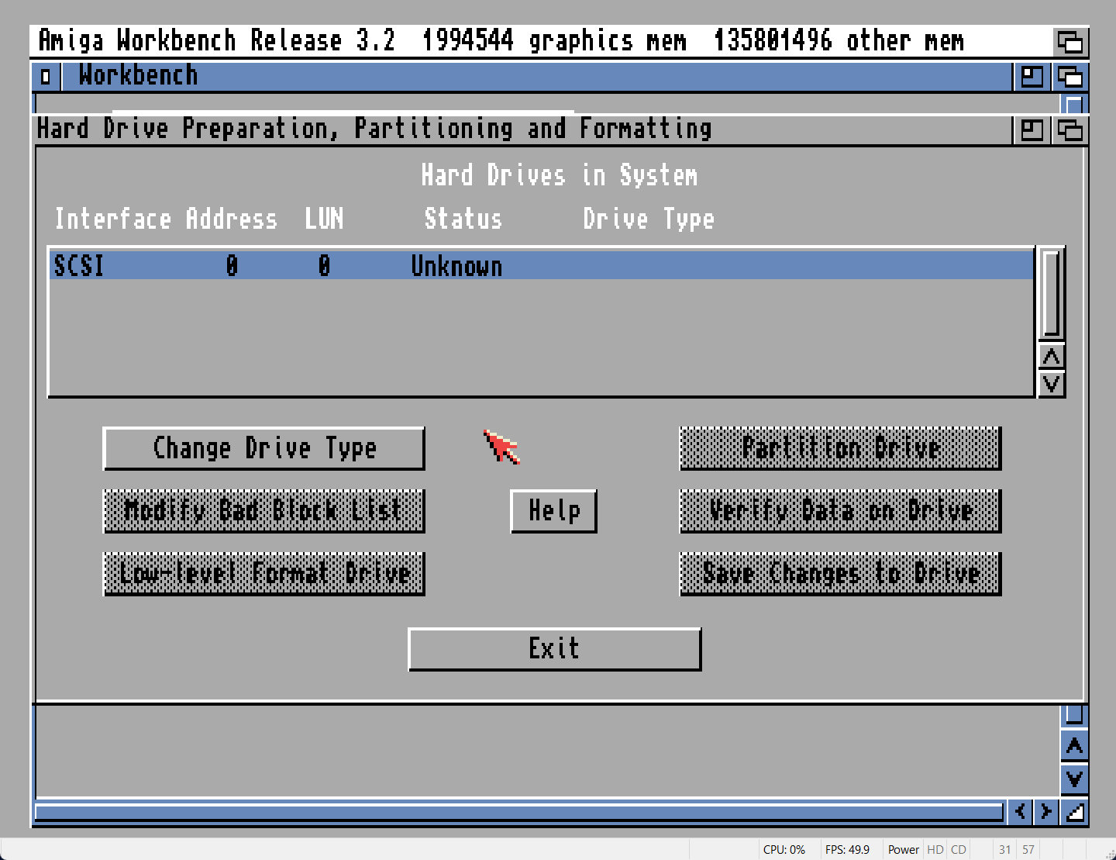The image size is (1116, 860).
Task: Click Workbench window close gadget
Action: click(x=46, y=77)
